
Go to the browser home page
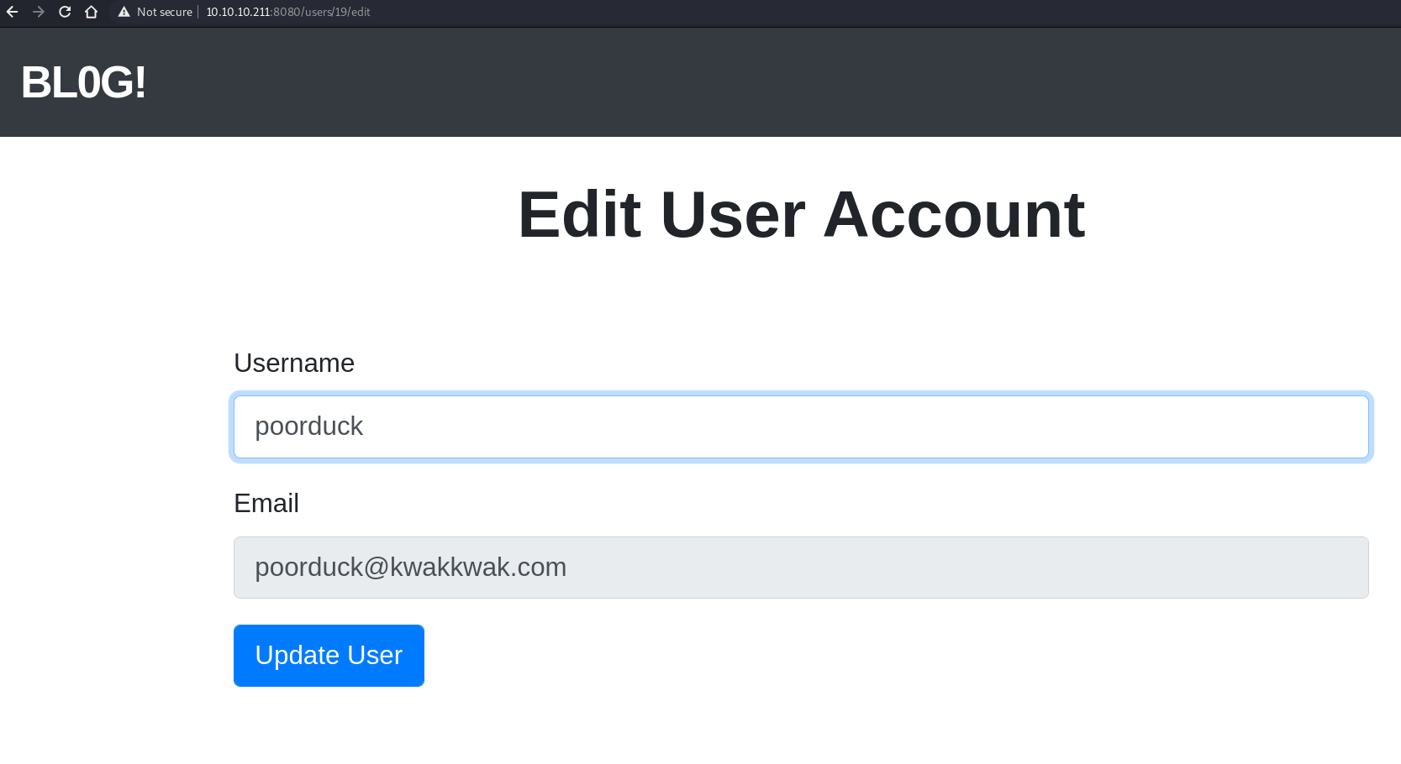(92, 12)
